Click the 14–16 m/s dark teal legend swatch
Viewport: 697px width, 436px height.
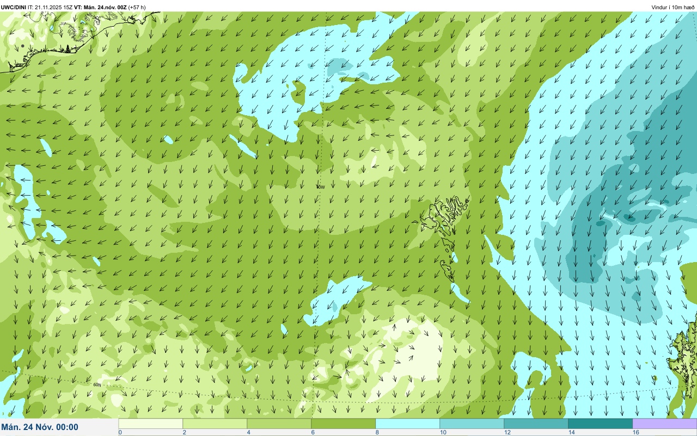pyautogui.click(x=601, y=423)
